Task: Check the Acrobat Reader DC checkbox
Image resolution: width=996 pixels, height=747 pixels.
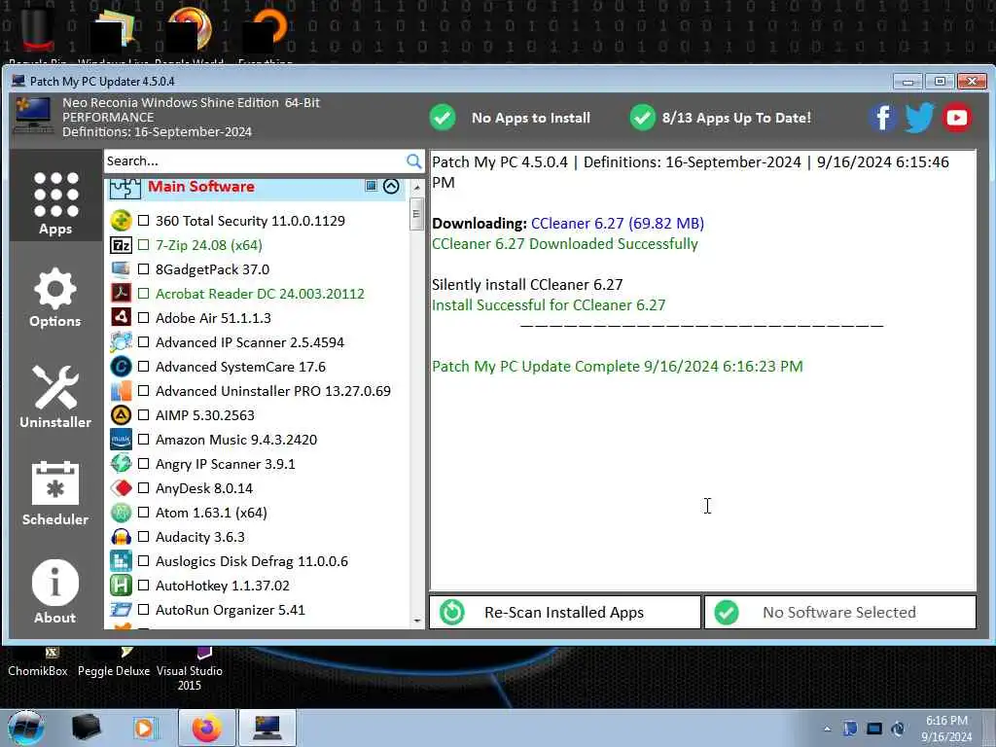Action: [144, 294]
